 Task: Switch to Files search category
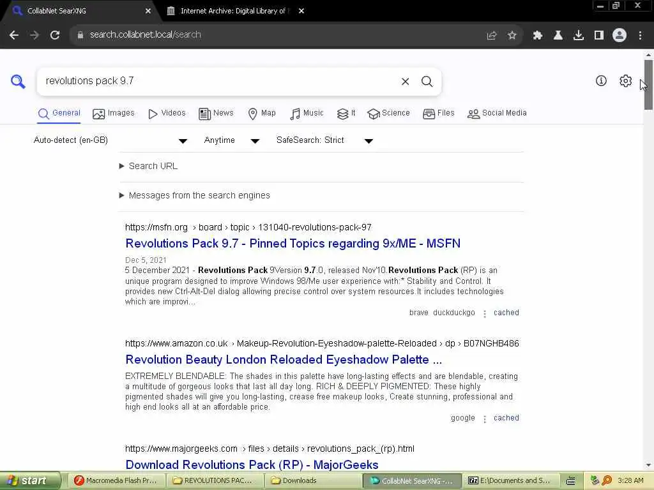[x=438, y=114]
